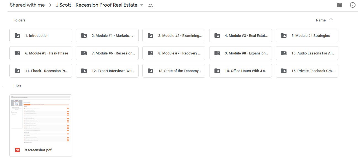Select the '14. Office Hours With J a' folder name
Image resolution: width=358 pixels, height=162 pixels.
pos(246,71)
